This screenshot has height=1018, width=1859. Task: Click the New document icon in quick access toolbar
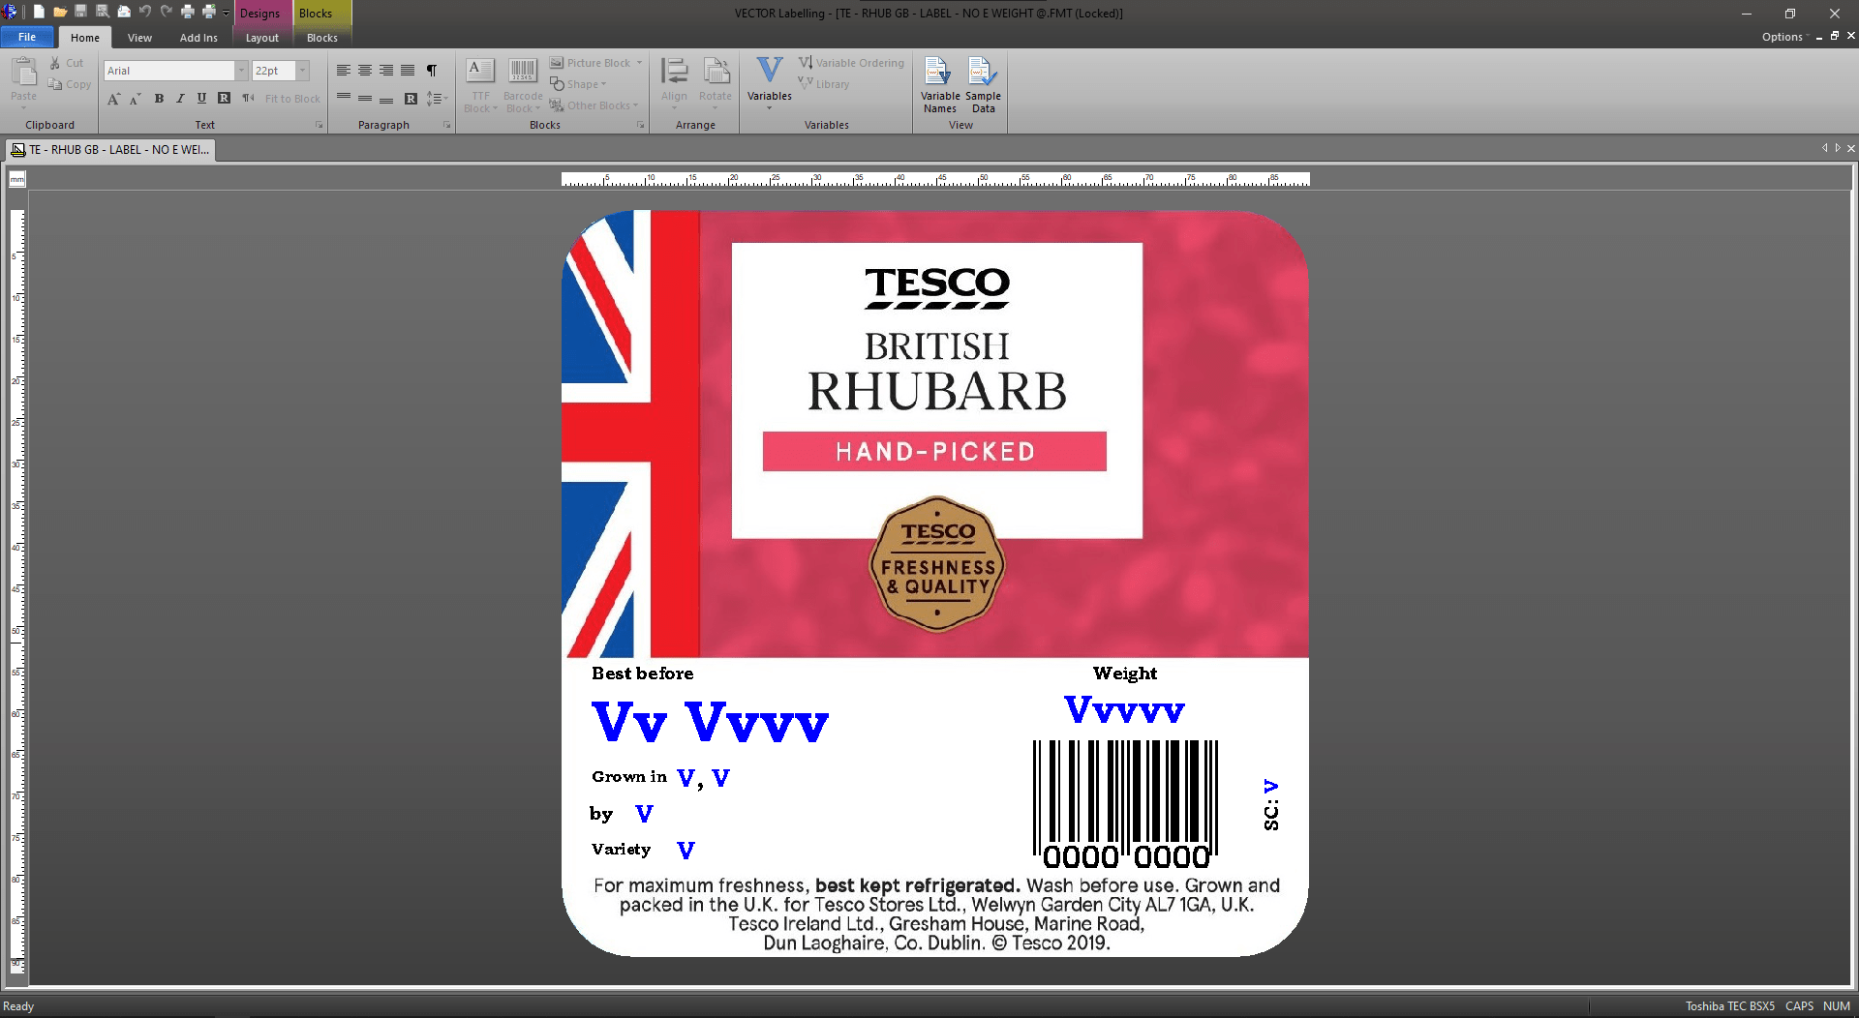click(x=39, y=13)
